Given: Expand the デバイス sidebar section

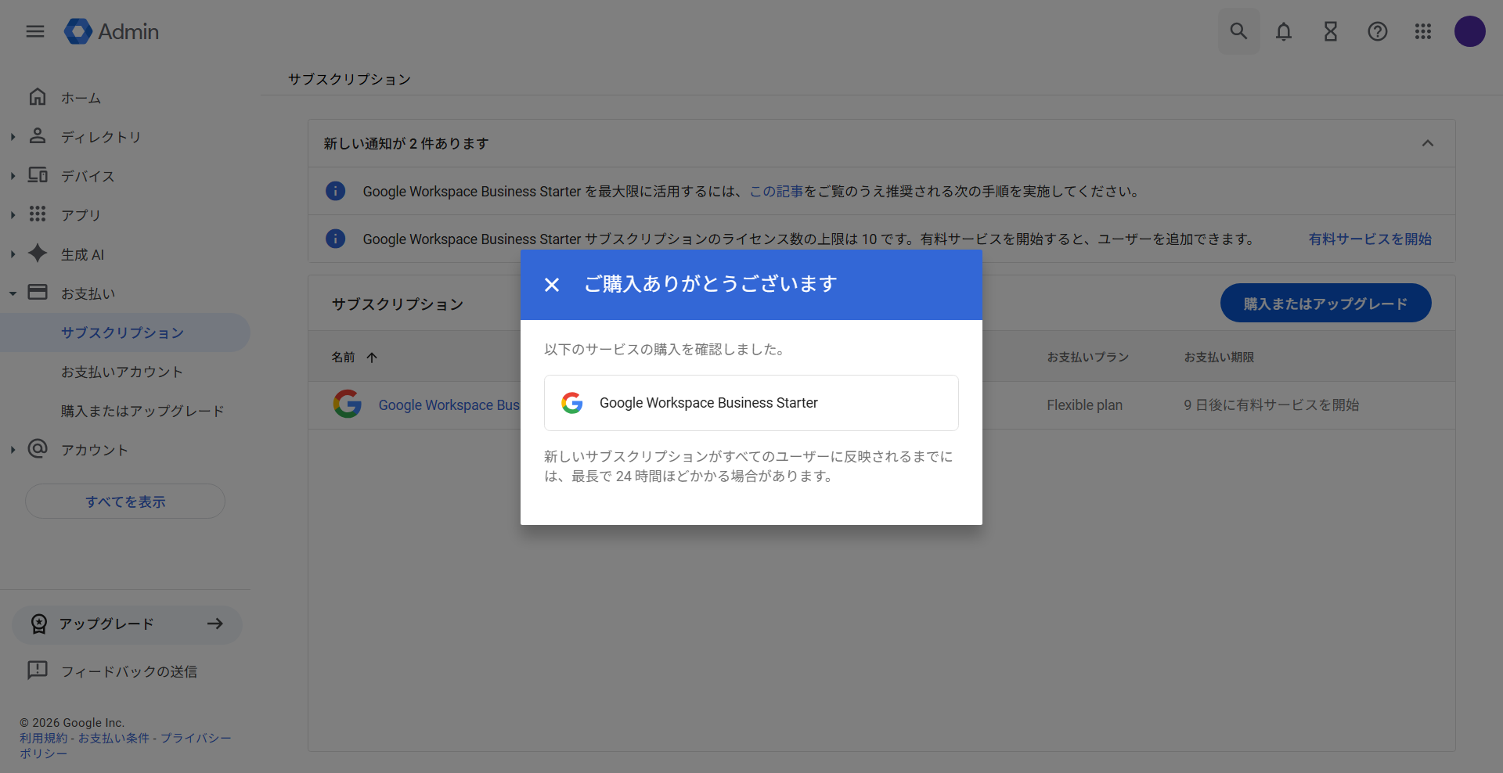Looking at the screenshot, I should coord(13,176).
